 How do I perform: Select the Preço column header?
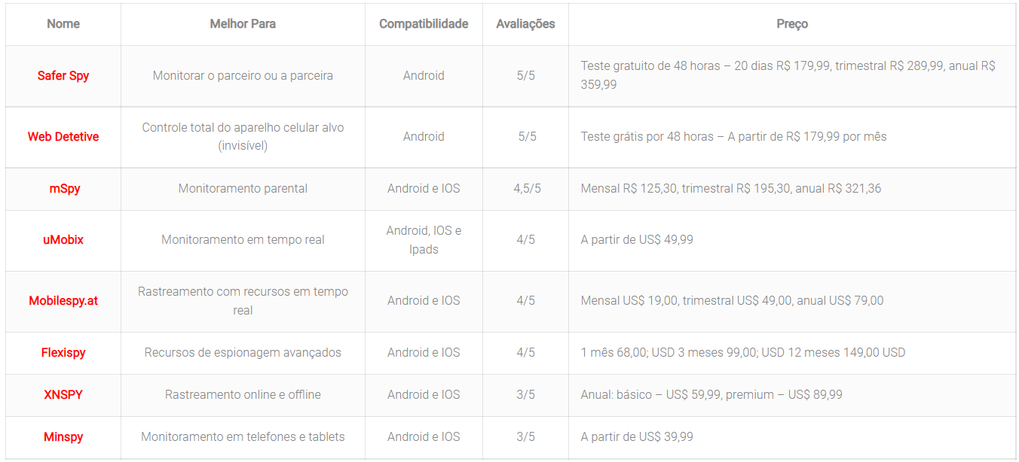coord(792,24)
